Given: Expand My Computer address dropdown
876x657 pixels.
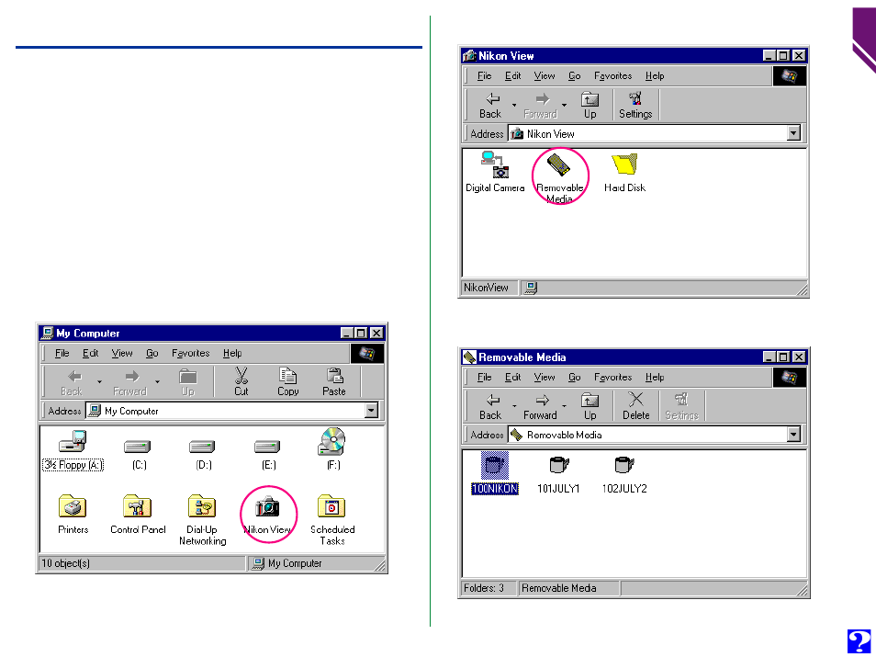Looking at the screenshot, I should click(x=371, y=411).
